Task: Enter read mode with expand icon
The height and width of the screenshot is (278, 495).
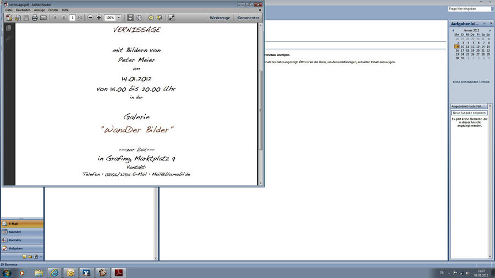Action: tap(172, 18)
